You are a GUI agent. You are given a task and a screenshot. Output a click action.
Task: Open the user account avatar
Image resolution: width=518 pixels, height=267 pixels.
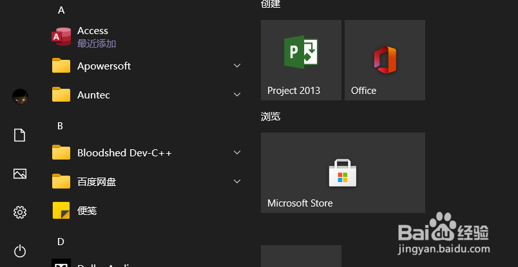pos(20,97)
